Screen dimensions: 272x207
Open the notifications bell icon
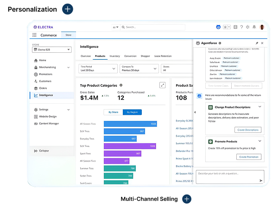[x=254, y=27]
